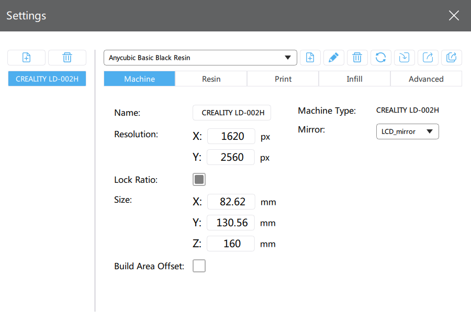Toggle the Lock Ratio checkbox
Screen dimensions: 471x330
[x=199, y=180]
